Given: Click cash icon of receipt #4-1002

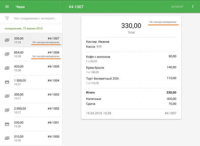Looking at the screenshot, I should tap(7, 110).
